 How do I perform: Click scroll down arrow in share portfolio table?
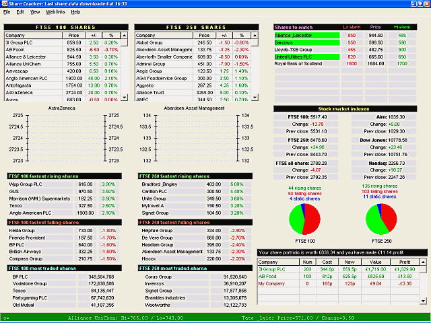(424, 301)
